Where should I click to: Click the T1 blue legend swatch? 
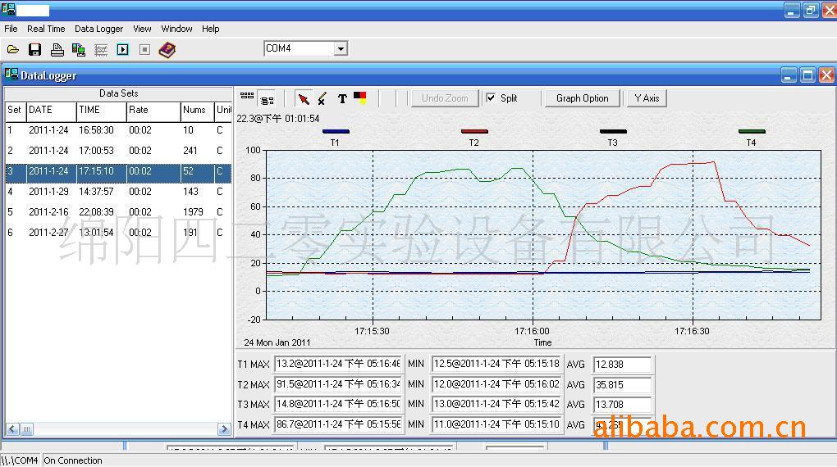336,131
